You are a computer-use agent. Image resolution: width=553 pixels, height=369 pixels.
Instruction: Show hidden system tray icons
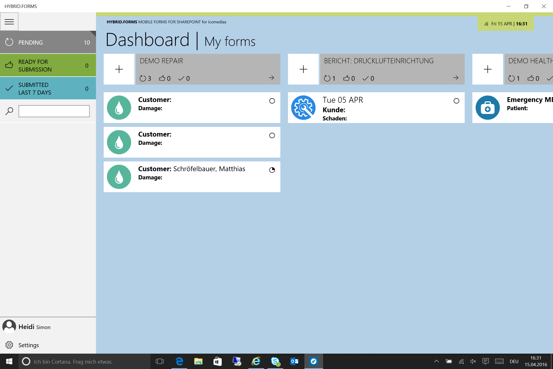(x=437, y=361)
